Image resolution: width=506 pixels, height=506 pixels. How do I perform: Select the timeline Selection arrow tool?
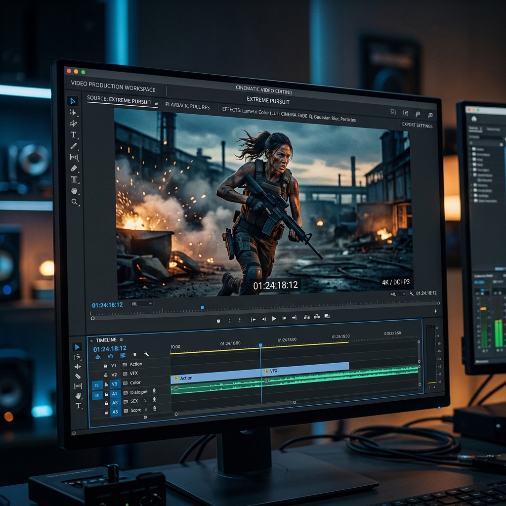[77, 347]
